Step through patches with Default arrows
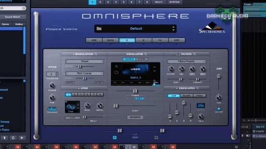The image size is (266, 149). (173, 29)
